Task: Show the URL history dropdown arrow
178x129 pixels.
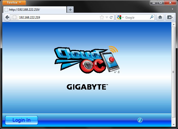Action: click(x=107, y=17)
